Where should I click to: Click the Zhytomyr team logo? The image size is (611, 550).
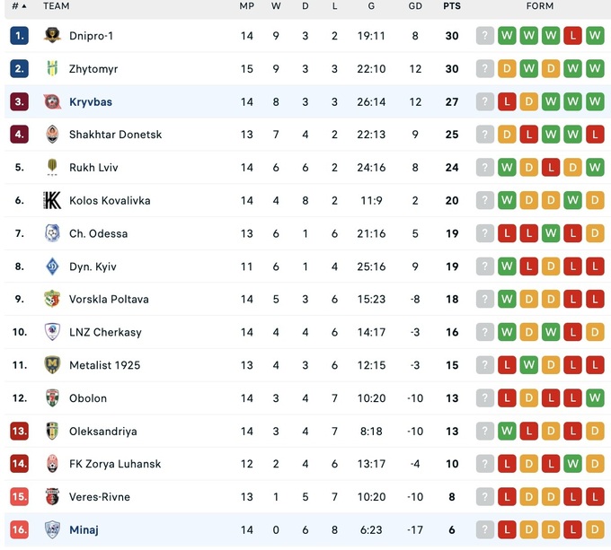[x=52, y=69]
